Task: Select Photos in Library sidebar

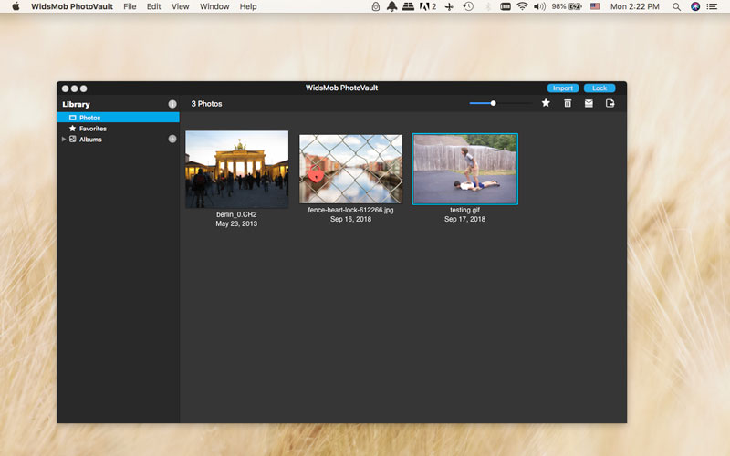Action: (118, 118)
